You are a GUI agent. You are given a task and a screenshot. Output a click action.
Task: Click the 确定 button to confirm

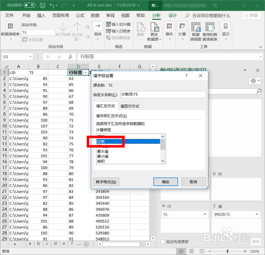[x=166, y=182]
